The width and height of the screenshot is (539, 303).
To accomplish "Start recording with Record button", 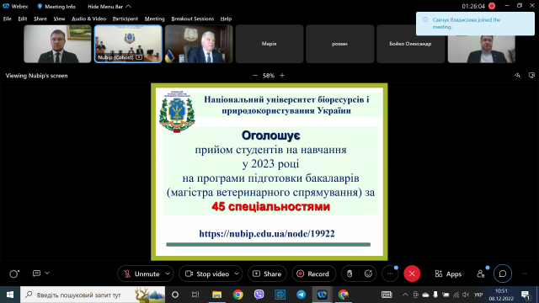I will coord(313,274).
